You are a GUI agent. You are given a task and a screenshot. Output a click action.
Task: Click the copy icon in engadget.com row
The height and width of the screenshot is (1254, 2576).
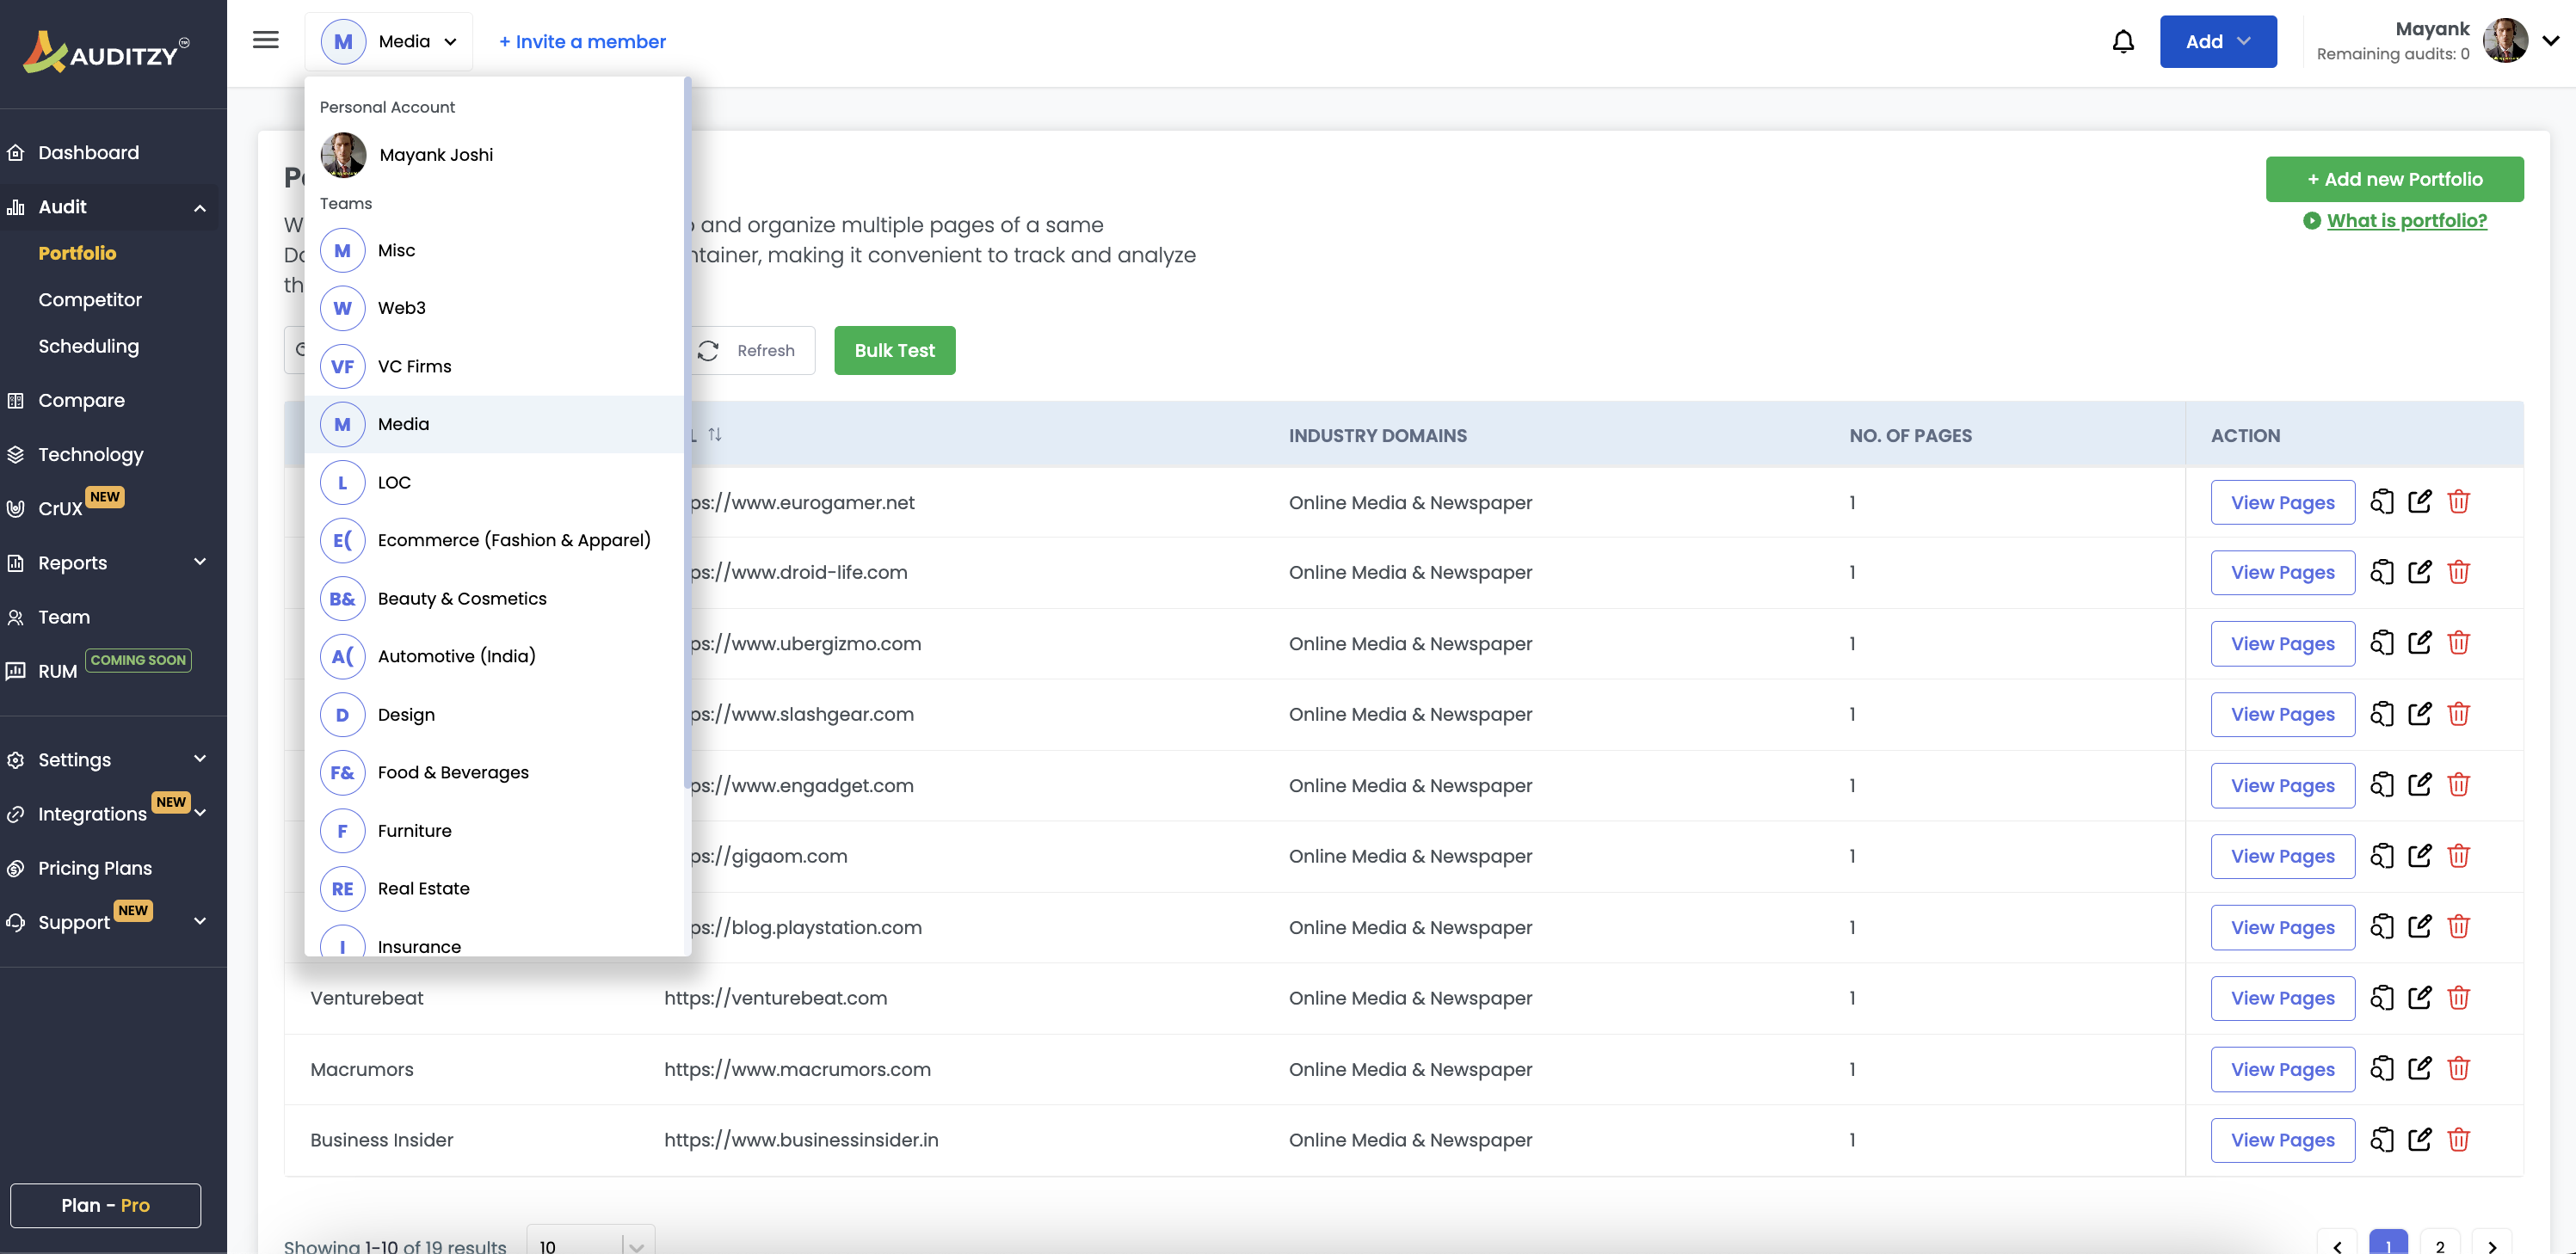click(x=2382, y=785)
